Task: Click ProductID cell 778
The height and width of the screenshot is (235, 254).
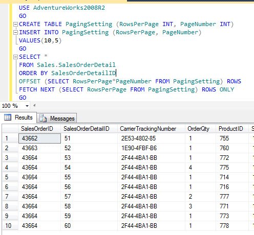Action: 232,226
